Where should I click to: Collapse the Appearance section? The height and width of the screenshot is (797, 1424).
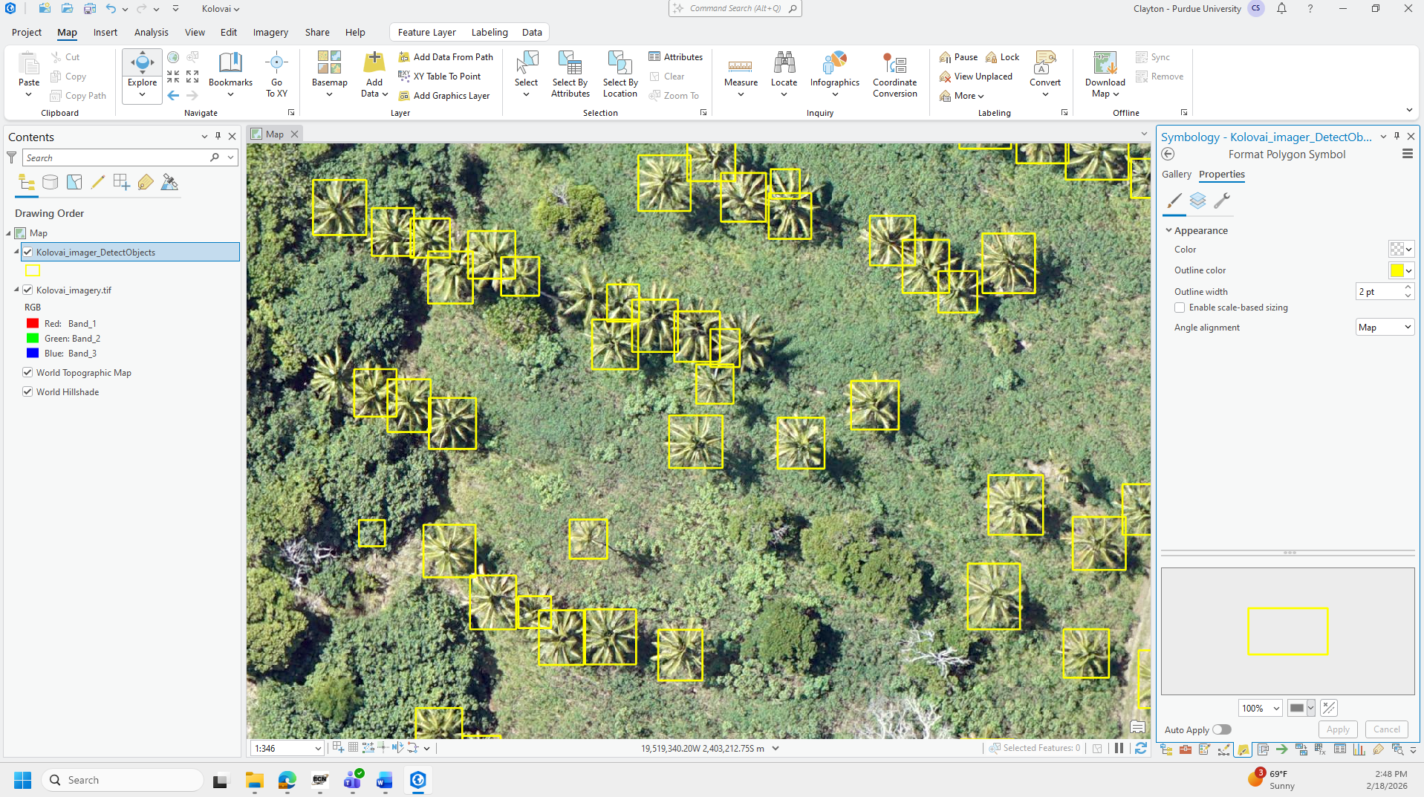[x=1168, y=230]
